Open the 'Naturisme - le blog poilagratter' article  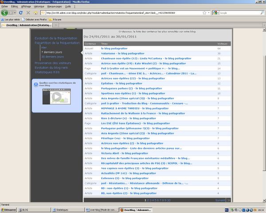pos(123,54)
